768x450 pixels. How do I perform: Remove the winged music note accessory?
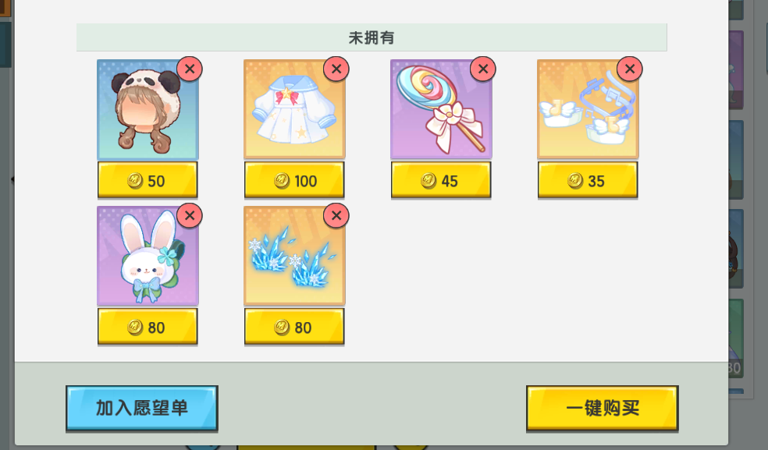tap(630, 69)
